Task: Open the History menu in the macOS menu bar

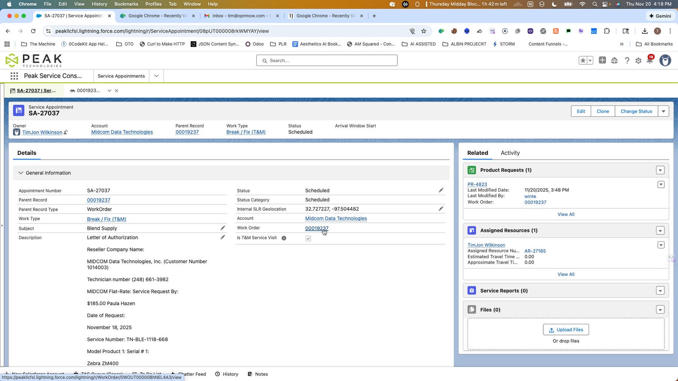Action: (x=99, y=4)
